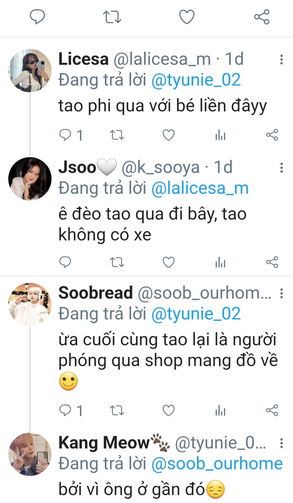The image size is (293, 503).
Task: Like Jsoo's reply tweet
Action: (x=168, y=262)
